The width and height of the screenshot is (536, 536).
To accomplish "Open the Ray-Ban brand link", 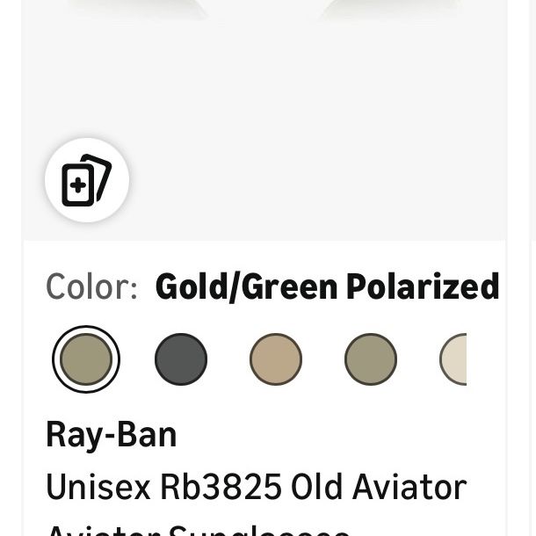I will click(111, 434).
